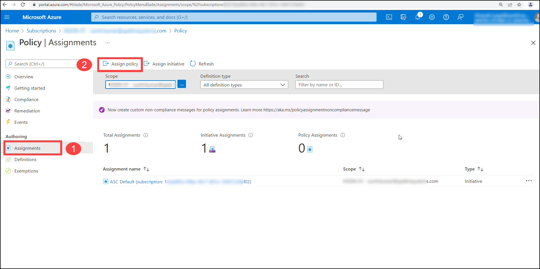This screenshot has height=269, width=540.
Task: Focus the global search resources box
Action: point(234,17)
